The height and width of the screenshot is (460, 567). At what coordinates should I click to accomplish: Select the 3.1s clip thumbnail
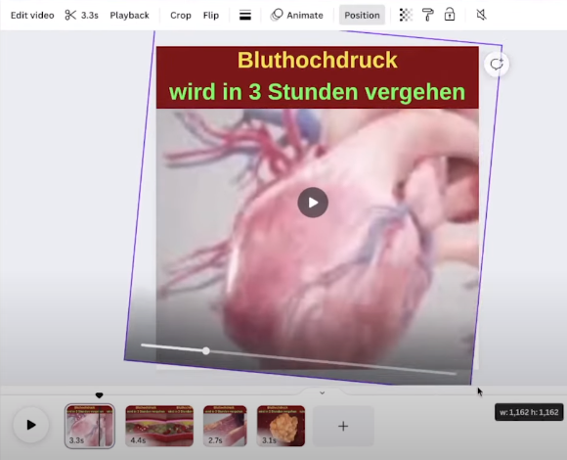pos(281,426)
